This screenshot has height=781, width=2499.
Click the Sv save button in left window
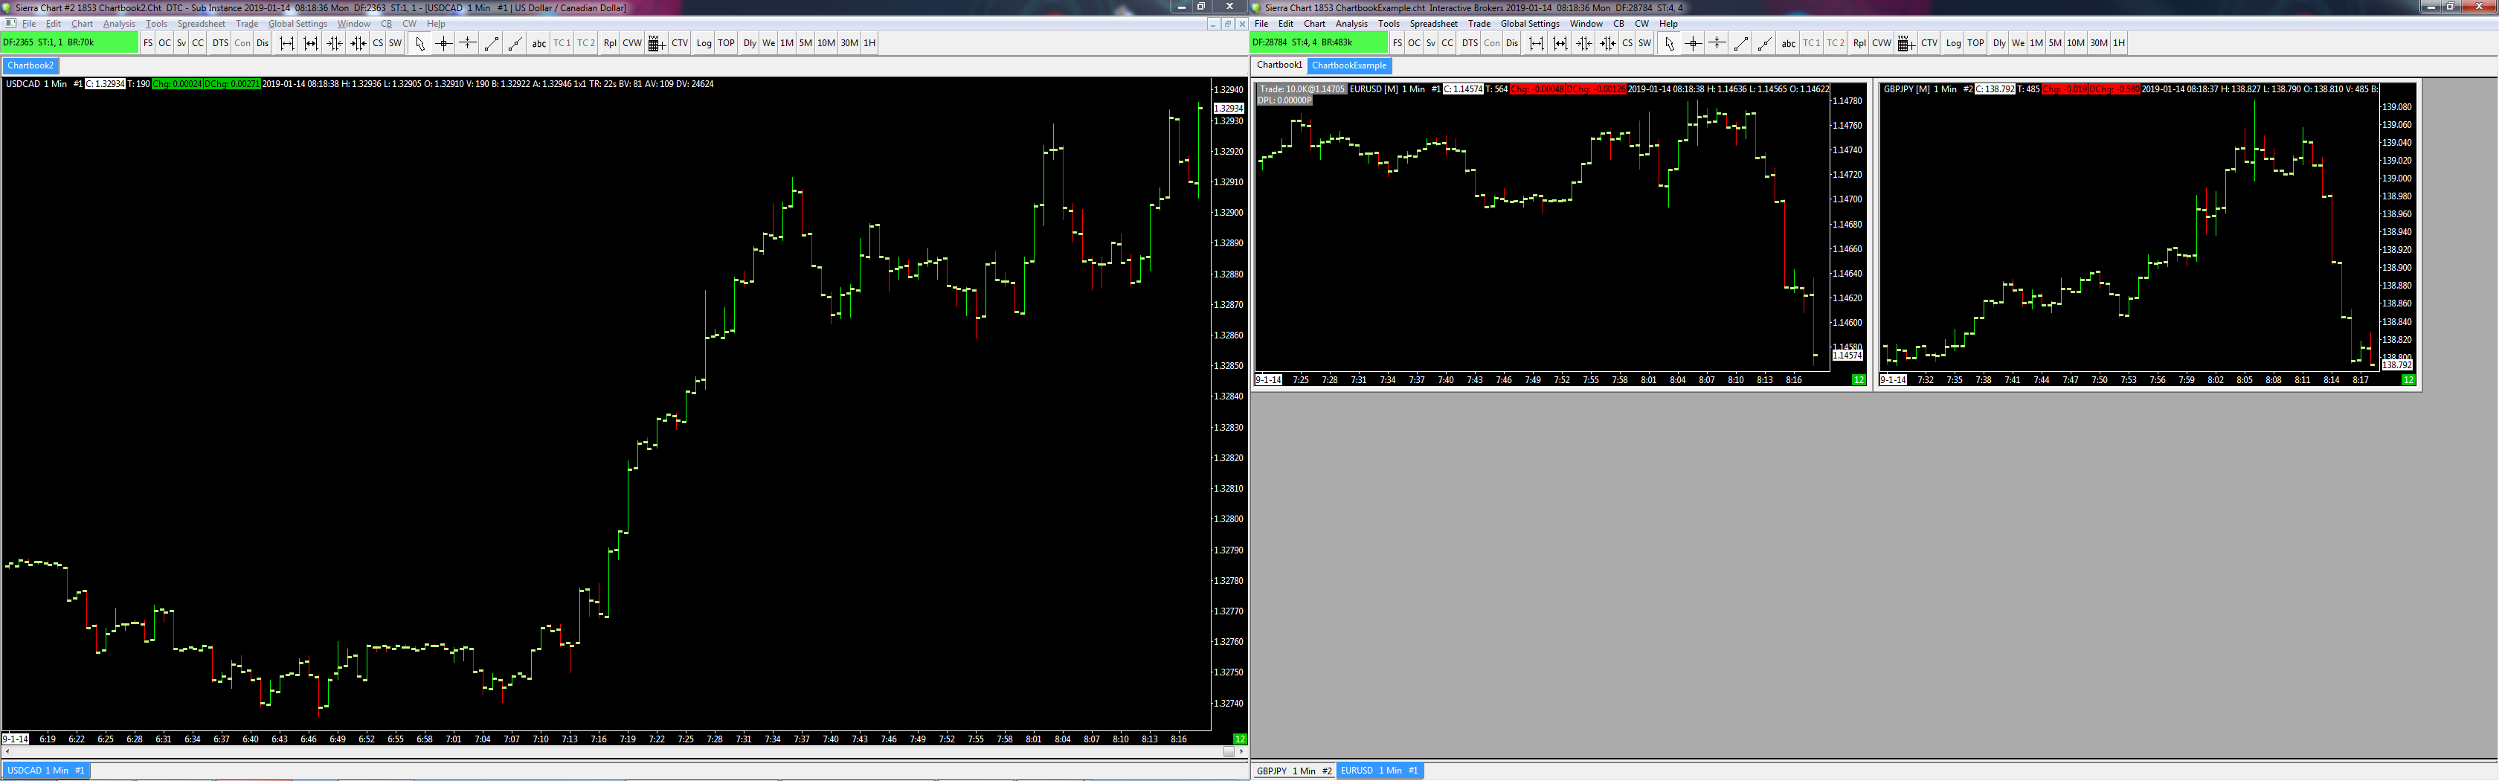tap(181, 42)
